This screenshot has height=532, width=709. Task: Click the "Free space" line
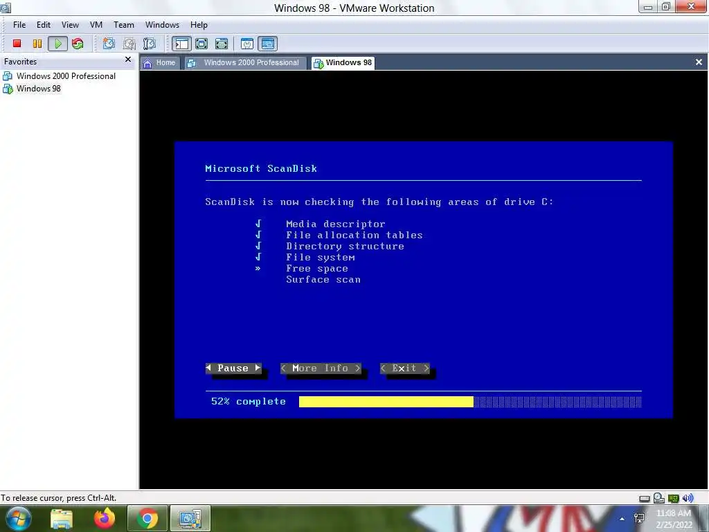(317, 268)
